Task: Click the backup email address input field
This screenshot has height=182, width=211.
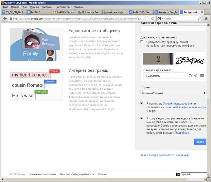Action: pyautogui.click(x=173, y=29)
